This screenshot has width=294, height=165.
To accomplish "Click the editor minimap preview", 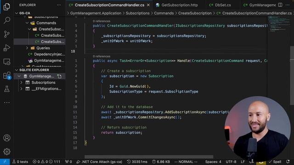I will tap(279, 24).
